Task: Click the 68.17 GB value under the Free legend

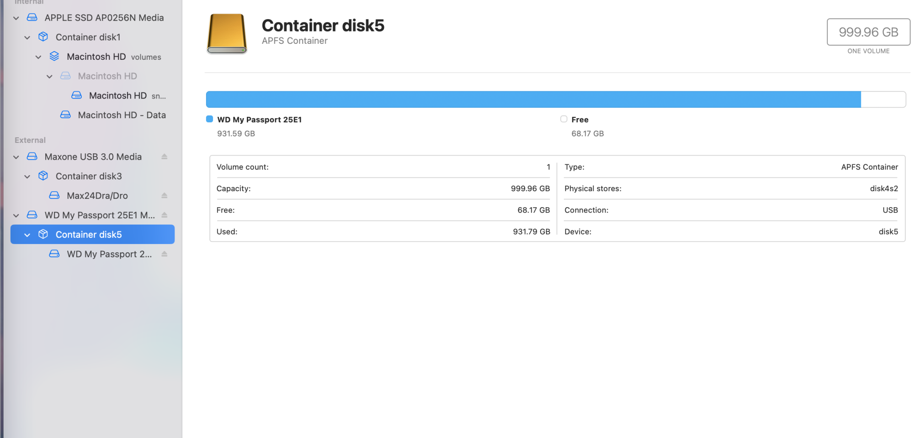Action: [x=588, y=134]
